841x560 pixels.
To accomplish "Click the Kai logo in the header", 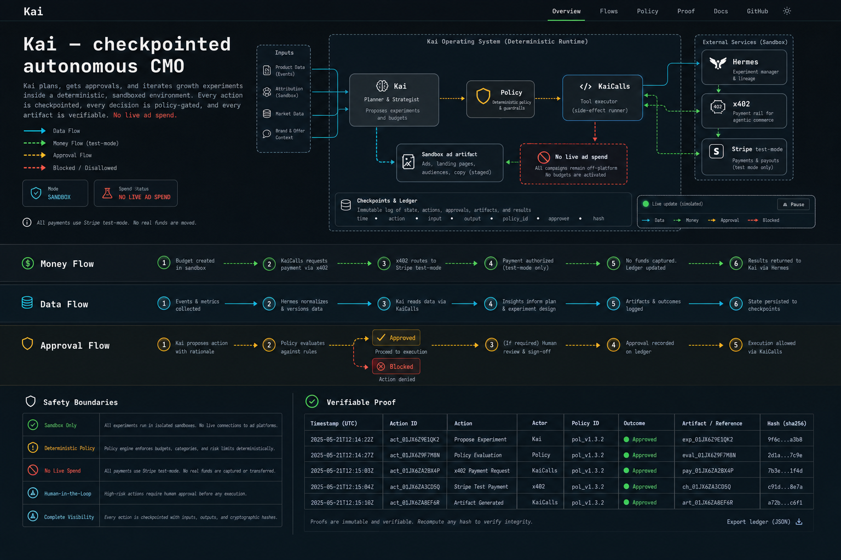I will [x=33, y=11].
